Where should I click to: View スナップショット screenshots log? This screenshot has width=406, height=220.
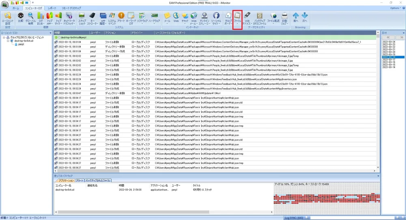point(82,18)
